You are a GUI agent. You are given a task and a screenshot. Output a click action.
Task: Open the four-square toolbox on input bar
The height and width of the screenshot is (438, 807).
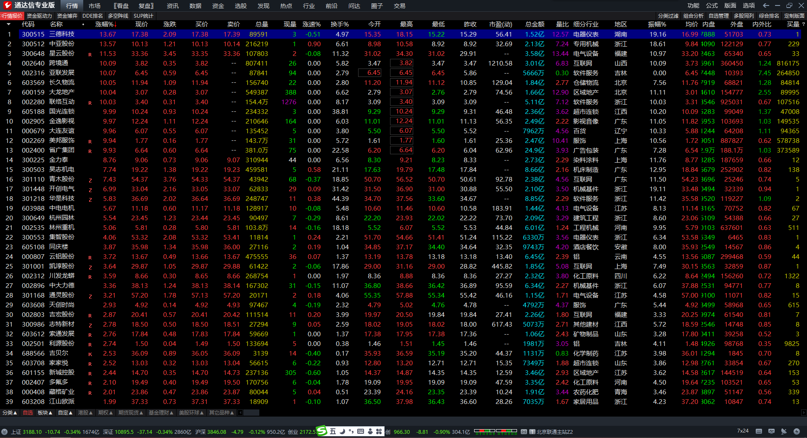(x=379, y=431)
